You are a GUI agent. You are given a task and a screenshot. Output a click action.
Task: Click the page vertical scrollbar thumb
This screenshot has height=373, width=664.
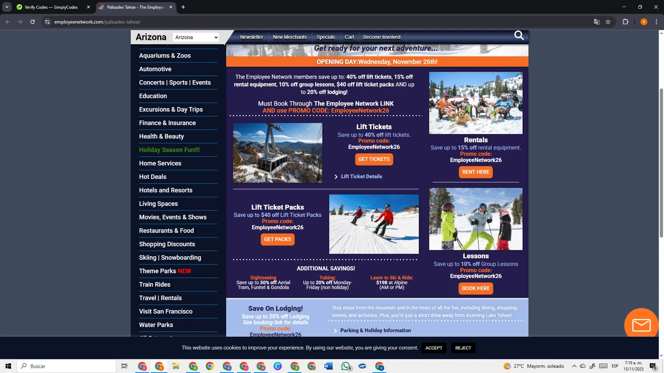tap(661, 164)
